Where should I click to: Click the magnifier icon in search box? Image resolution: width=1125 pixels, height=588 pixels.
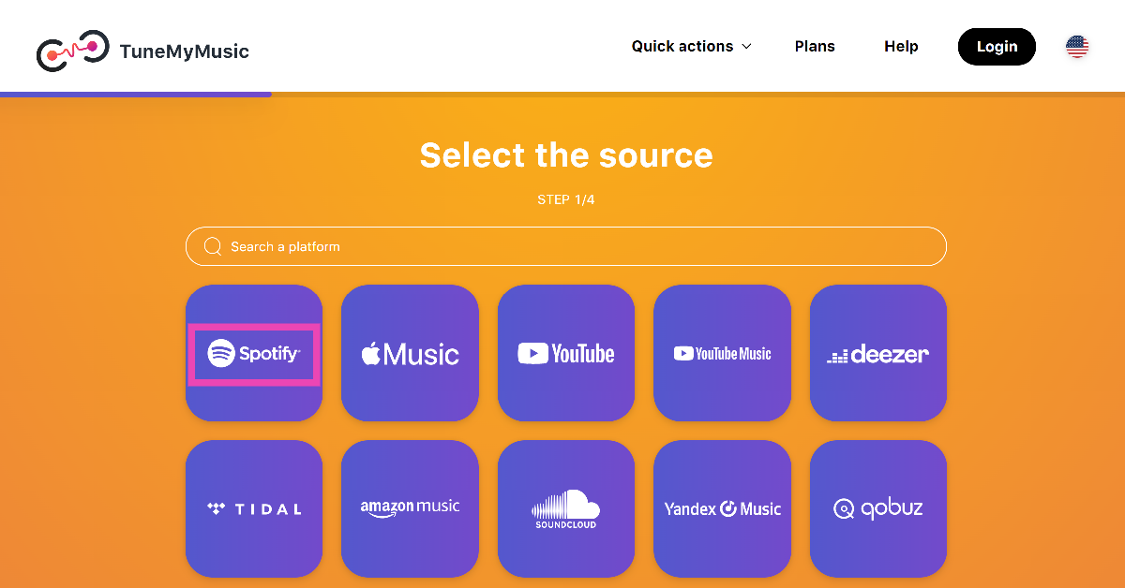click(x=213, y=247)
